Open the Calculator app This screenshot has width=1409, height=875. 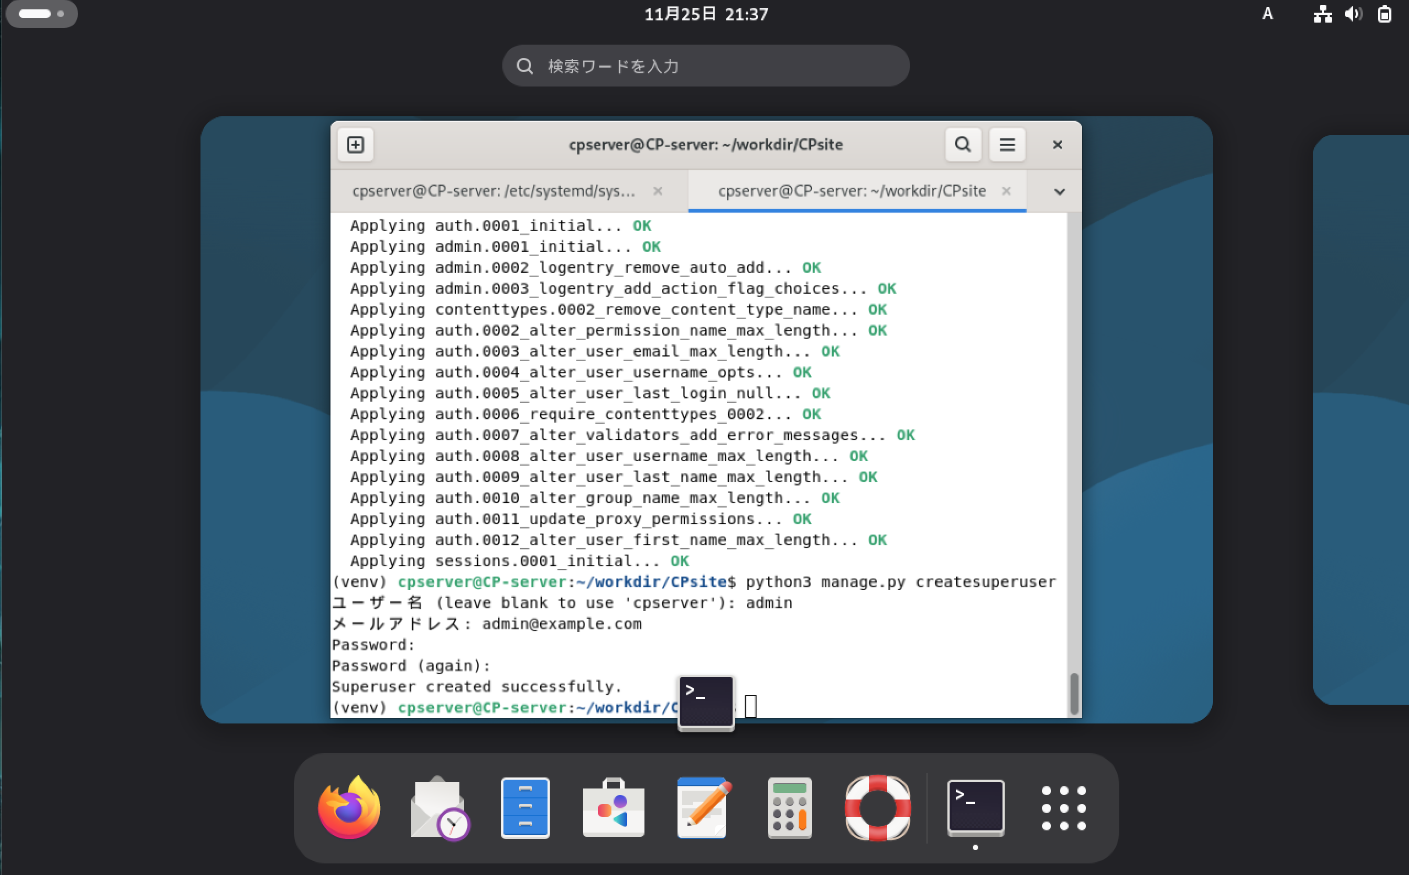tap(789, 807)
